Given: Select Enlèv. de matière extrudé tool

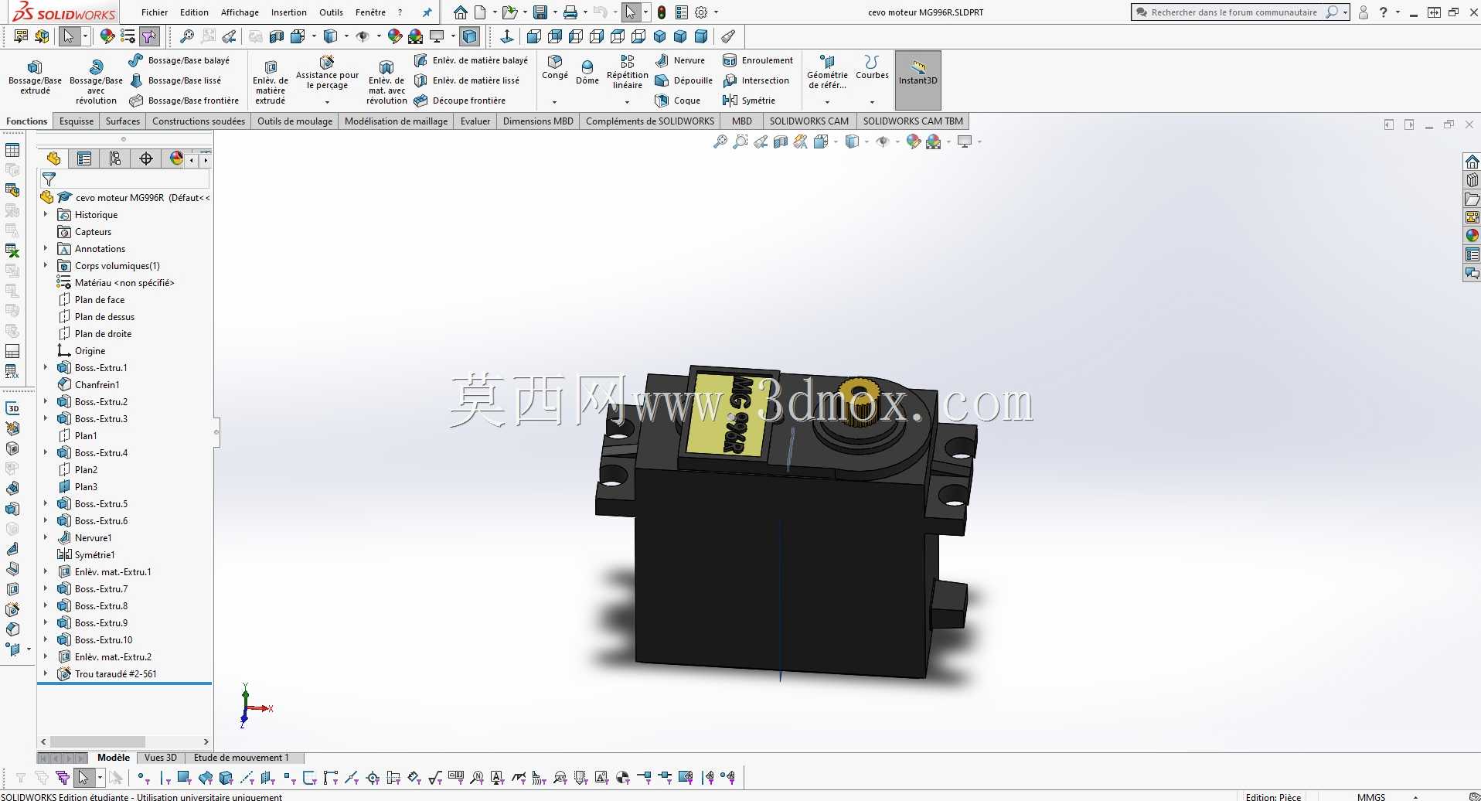Looking at the screenshot, I should pyautogui.click(x=271, y=81).
